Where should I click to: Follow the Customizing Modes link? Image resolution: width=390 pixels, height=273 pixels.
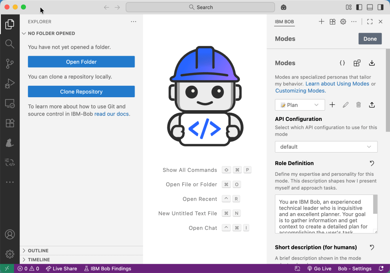click(300, 91)
